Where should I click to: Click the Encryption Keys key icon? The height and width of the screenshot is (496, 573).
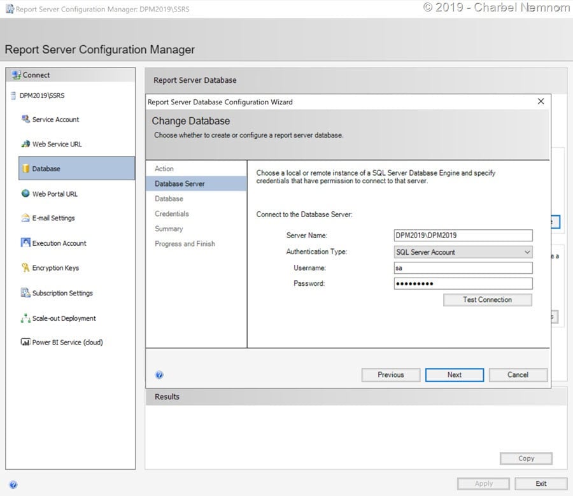coord(25,267)
